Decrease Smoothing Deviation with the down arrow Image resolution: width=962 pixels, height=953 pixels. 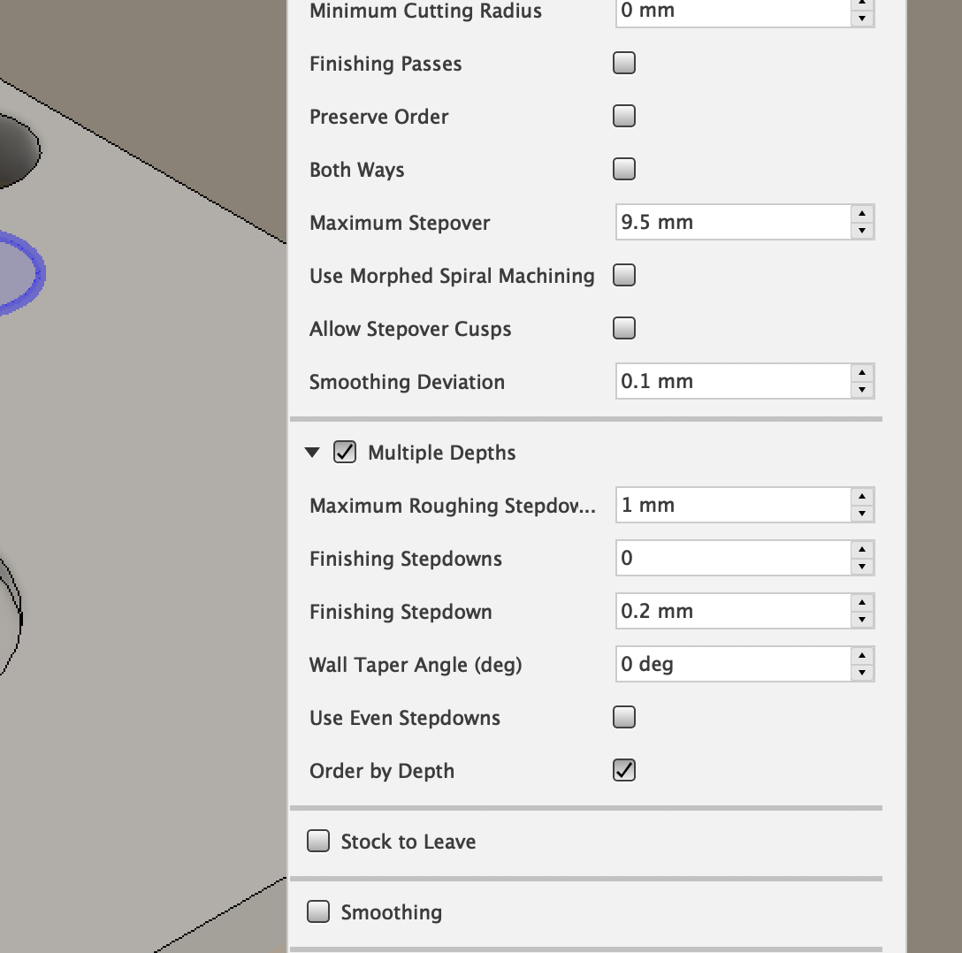click(862, 387)
